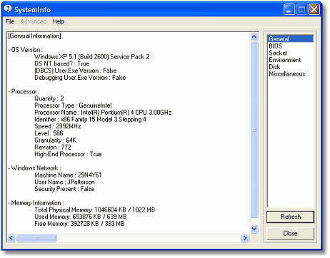Click the Close button

tap(290, 233)
